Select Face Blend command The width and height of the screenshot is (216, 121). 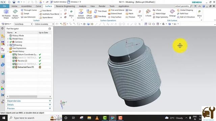45,10
